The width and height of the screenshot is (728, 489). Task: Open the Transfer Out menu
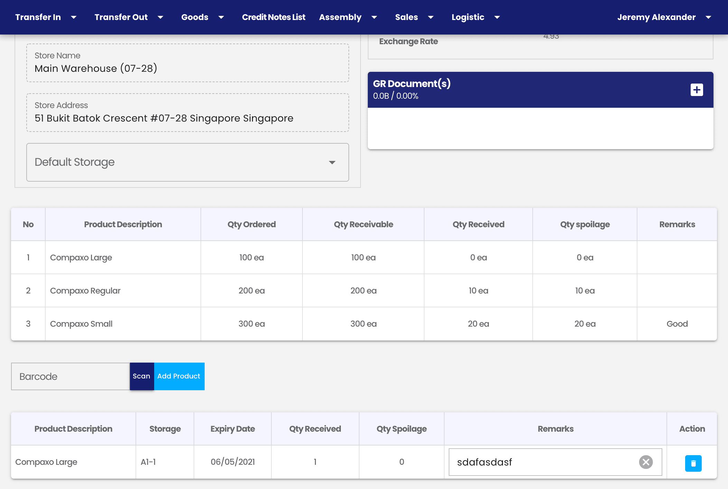pos(121,17)
